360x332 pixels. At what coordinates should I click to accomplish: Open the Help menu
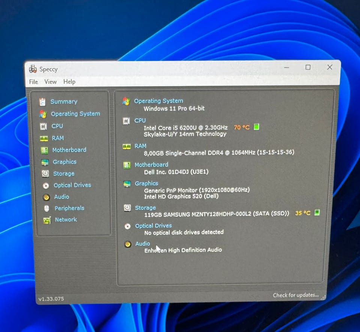[69, 81]
